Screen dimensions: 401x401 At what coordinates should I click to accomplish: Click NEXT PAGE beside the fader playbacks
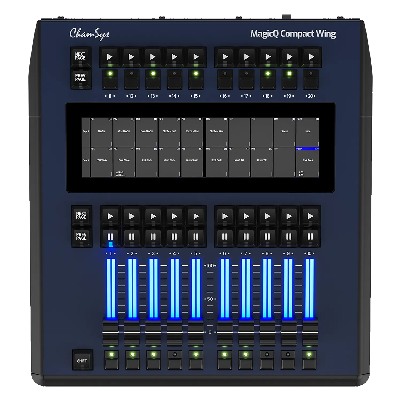click(82, 215)
